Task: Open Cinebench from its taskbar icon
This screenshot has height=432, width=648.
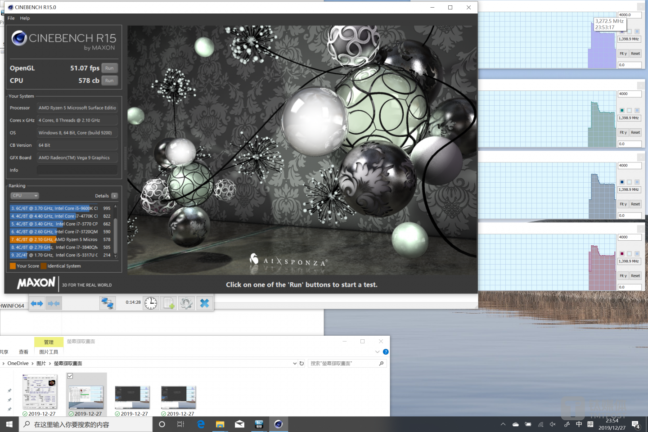Action: (279, 423)
